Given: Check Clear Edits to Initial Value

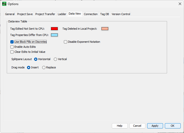Looking at the screenshot, I should coord(12,52).
